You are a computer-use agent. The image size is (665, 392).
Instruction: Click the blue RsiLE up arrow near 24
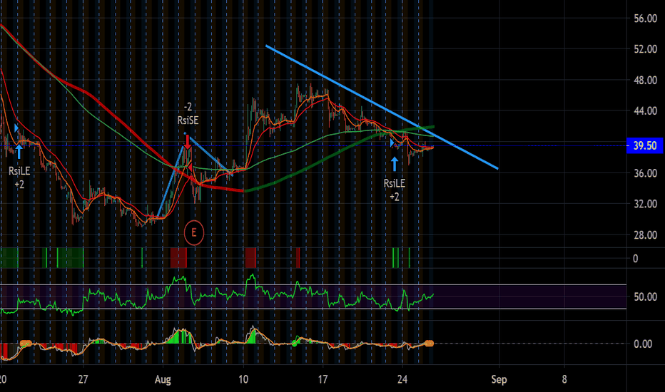coord(395,164)
